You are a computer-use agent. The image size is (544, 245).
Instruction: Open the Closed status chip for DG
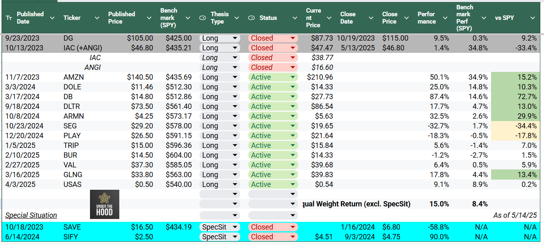click(273, 38)
